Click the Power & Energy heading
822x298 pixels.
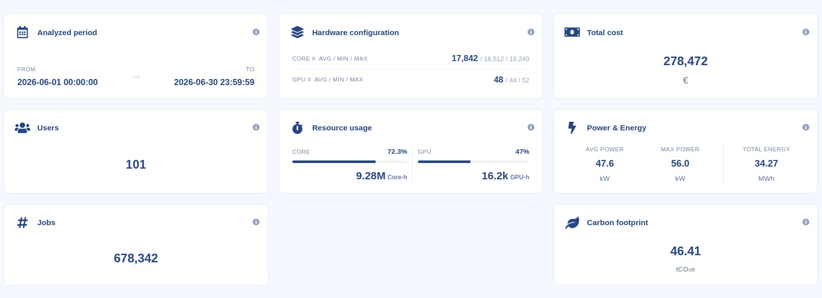[x=616, y=128]
